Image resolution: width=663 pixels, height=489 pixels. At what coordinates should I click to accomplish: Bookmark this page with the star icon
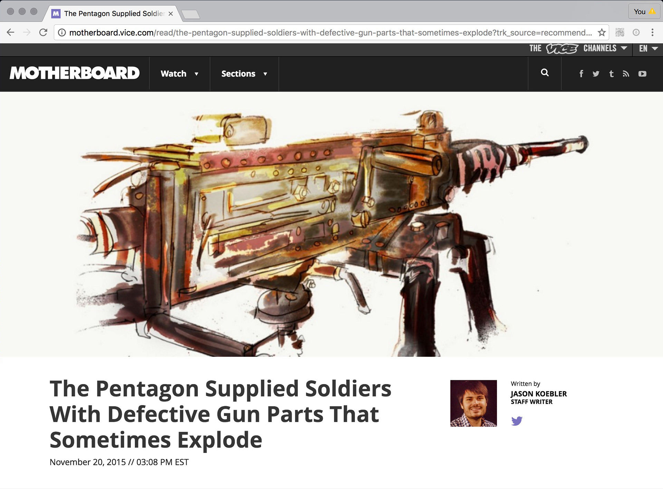pos(602,32)
